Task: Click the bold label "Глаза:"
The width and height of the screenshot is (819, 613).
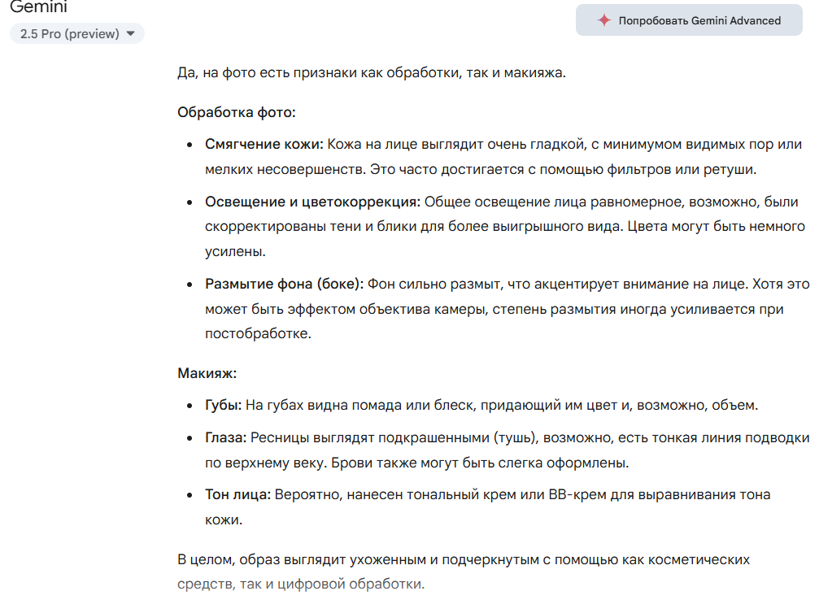Action: [225, 437]
